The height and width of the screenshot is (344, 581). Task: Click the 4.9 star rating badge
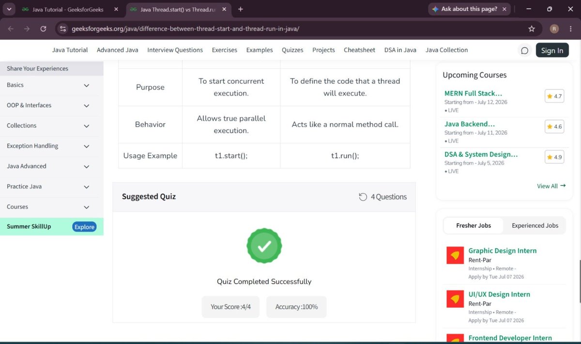554,157
